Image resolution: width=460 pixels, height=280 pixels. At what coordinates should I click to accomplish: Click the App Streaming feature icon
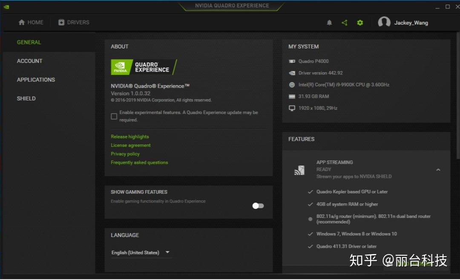click(x=299, y=170)
